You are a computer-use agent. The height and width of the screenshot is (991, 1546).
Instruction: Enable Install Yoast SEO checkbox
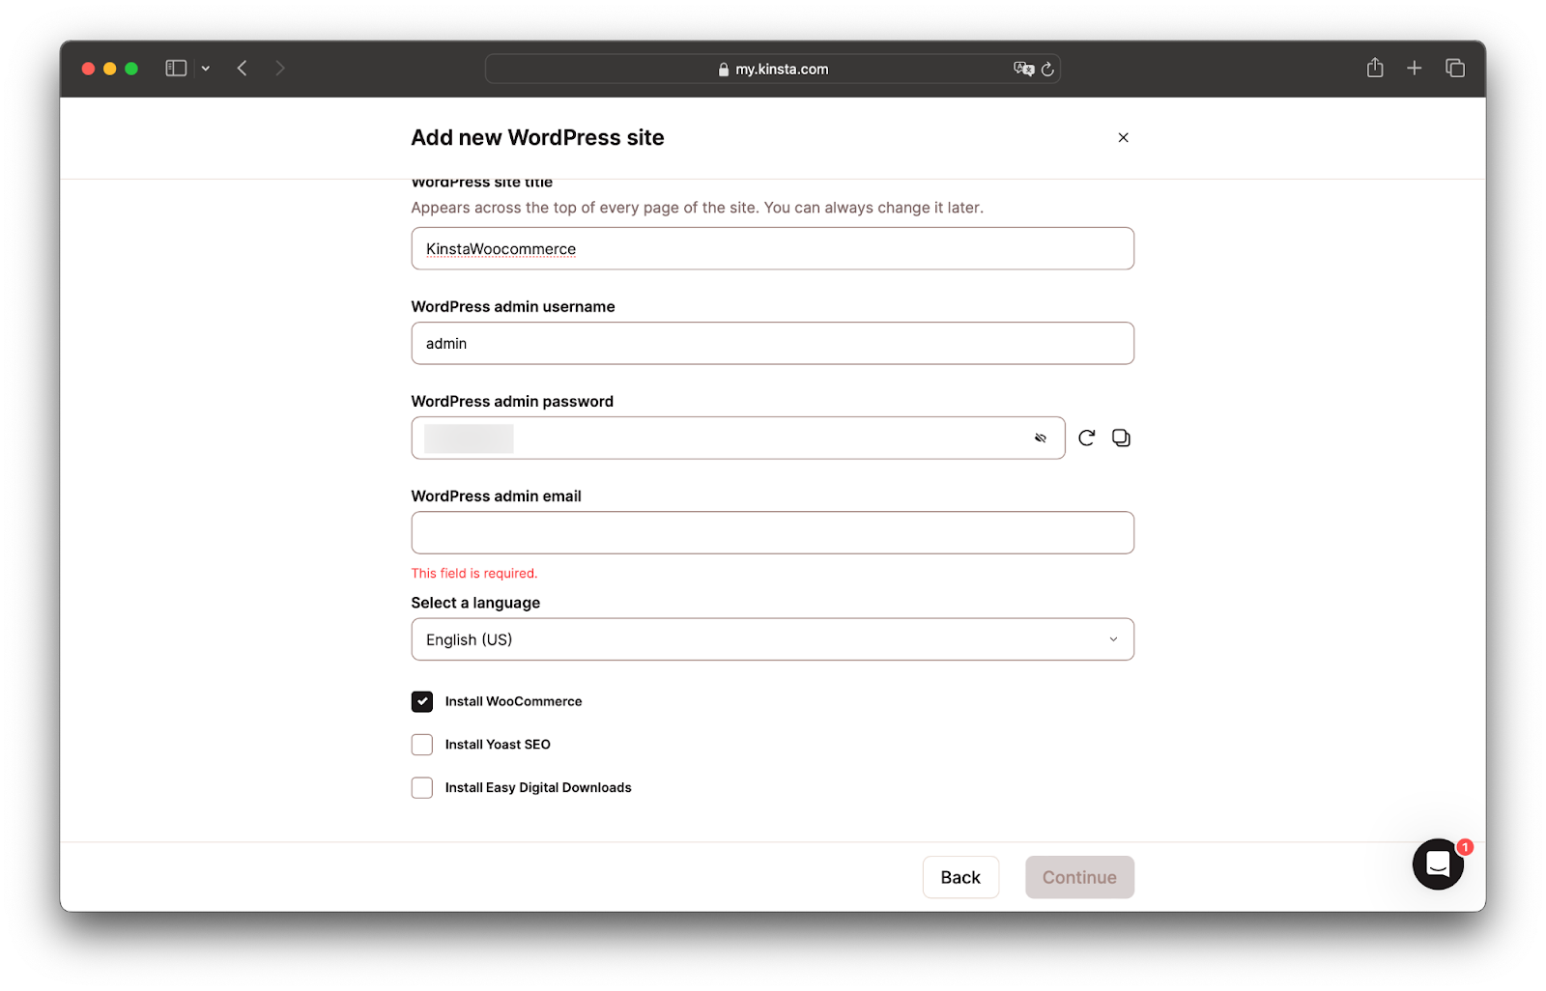(422, 745)
